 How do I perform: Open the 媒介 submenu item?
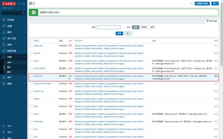pos(9,67)
